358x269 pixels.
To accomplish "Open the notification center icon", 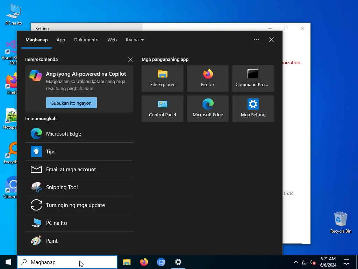I will click(x=346, y=262).
